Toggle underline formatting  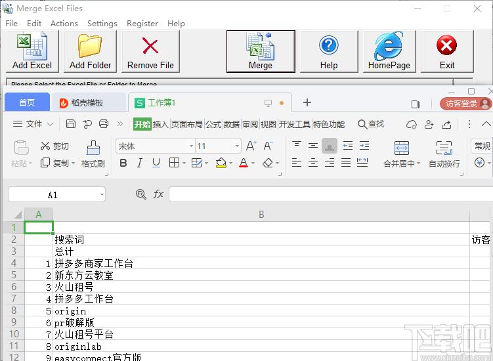[156, 163]
